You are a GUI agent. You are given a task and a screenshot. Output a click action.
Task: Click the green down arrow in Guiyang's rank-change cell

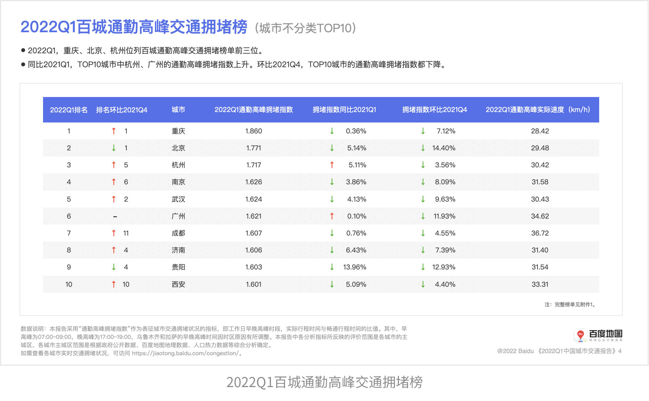pos(114,267)
